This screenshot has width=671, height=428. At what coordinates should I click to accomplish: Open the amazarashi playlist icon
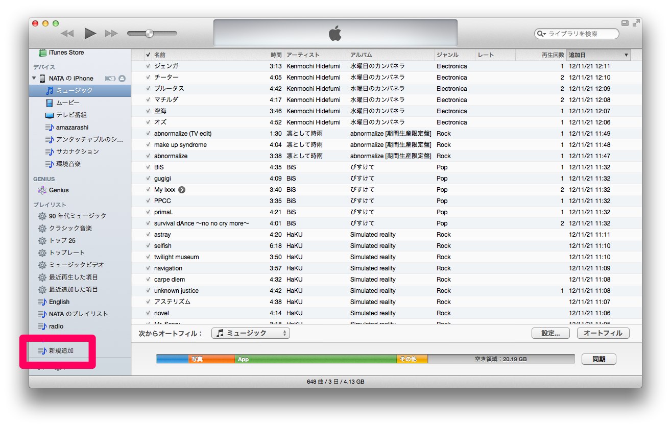50,128
